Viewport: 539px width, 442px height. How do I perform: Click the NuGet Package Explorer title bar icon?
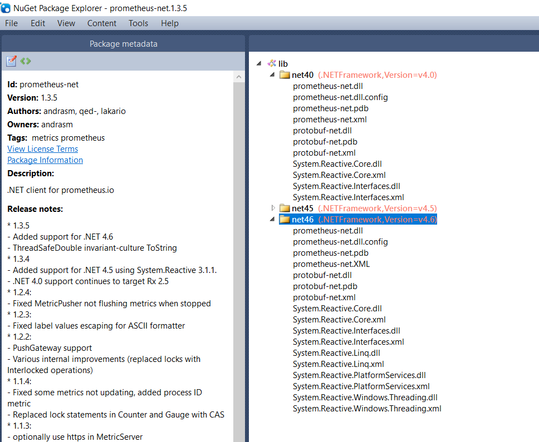[7, 8]
